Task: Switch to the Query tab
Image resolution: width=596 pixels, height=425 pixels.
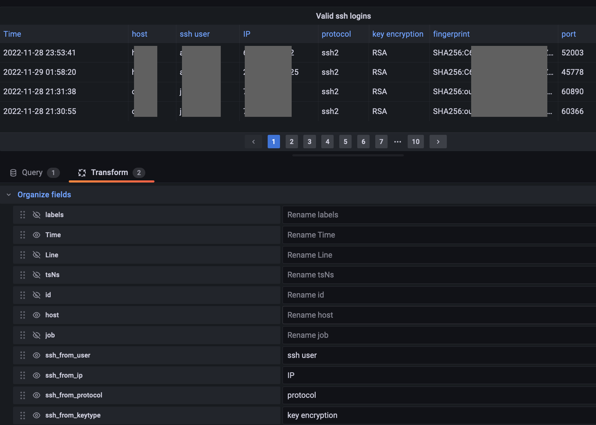Action: coord(32,173)
